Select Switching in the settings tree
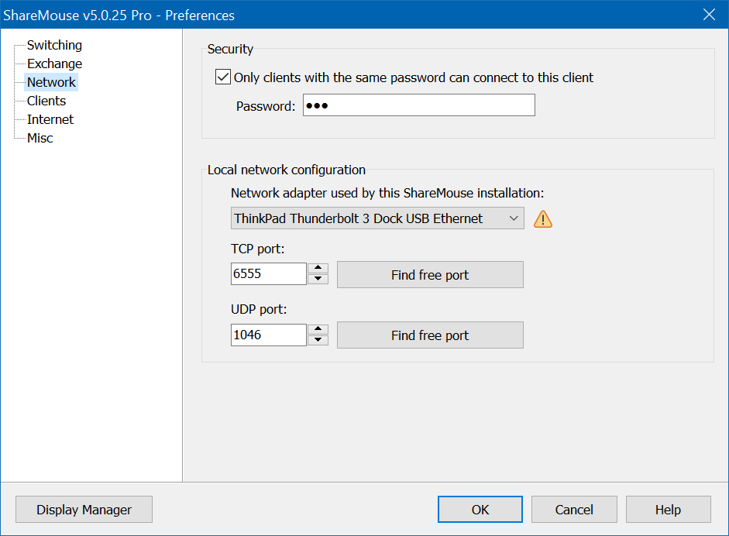 click(54, 45)
